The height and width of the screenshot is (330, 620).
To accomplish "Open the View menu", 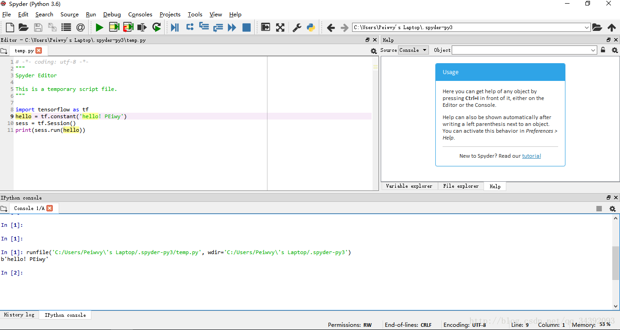I will pyautogui.click(x=216, y=15).
